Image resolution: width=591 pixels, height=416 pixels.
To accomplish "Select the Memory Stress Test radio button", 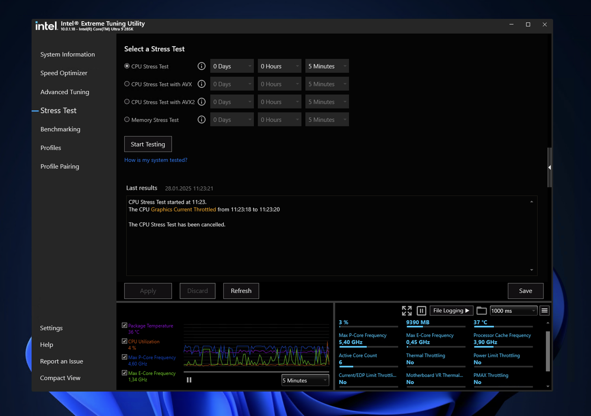I will pos(127,120).
